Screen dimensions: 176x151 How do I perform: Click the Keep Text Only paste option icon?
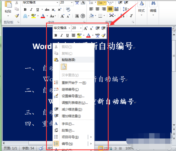tap(64, 67)
